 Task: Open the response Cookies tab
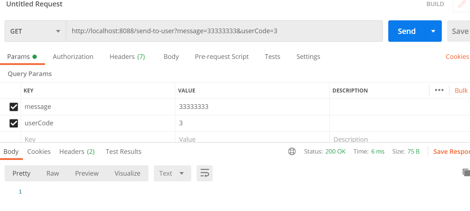39,151
